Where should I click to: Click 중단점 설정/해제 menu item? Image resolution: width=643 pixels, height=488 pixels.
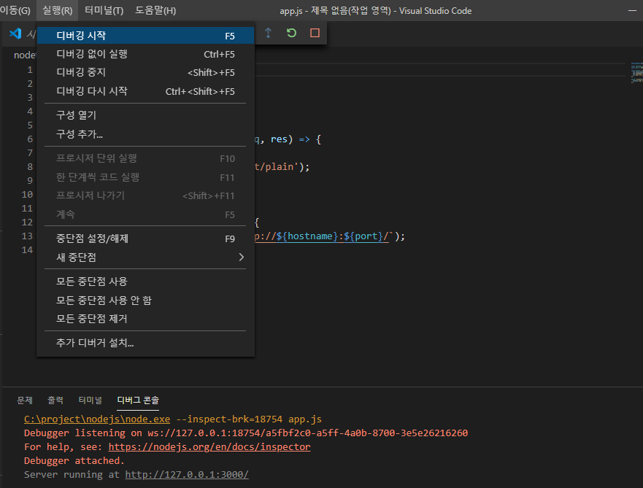tap(145, 239)
